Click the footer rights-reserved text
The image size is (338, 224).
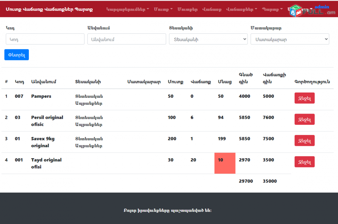click(168, 210)
